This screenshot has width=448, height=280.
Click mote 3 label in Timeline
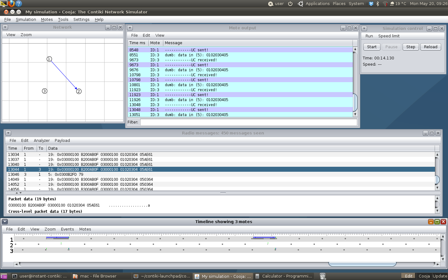[x=12, y=251]
